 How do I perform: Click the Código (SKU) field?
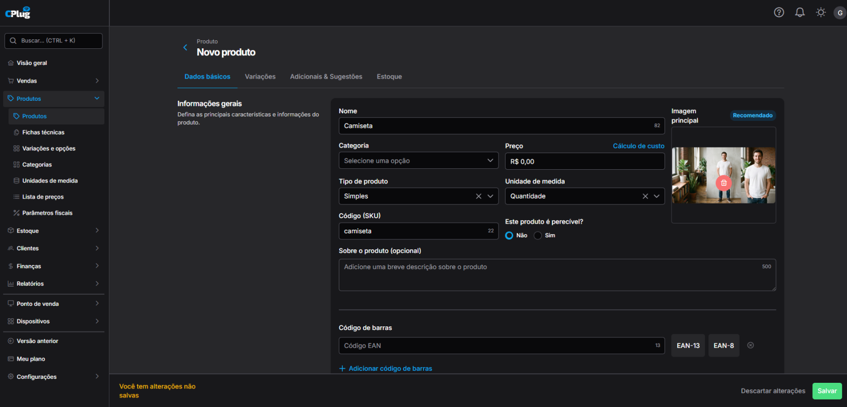pyautogui.click(x=418, y=231)
